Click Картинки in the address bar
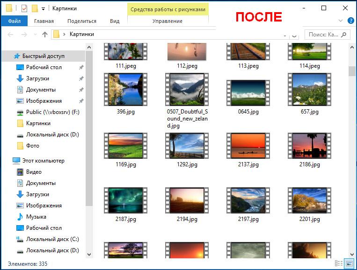357x270 pixels. [x=82, y=34]
